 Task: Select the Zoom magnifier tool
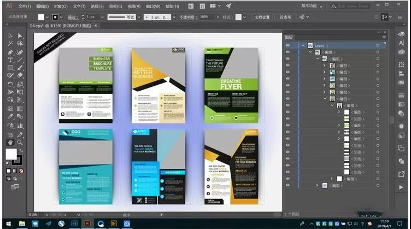pos(20,142)
